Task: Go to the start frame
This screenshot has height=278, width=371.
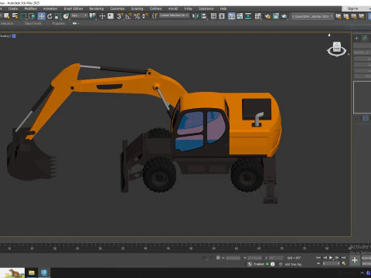Action: point(318,258)
